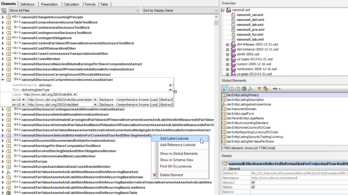Viewport: 348px width, 195px height.
Task: Click axis icon of dei:EntityListingsInstrumentAxis
Action: pyautogui.click(x=224, y=105)
